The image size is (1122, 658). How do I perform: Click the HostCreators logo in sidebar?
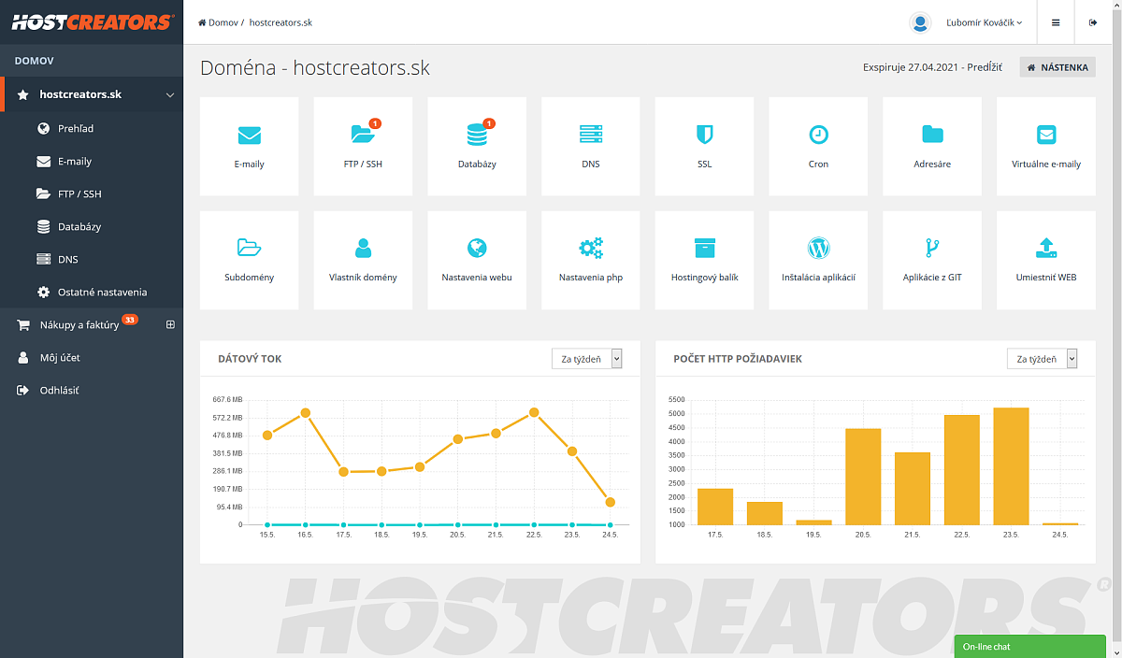click(92, 21)
